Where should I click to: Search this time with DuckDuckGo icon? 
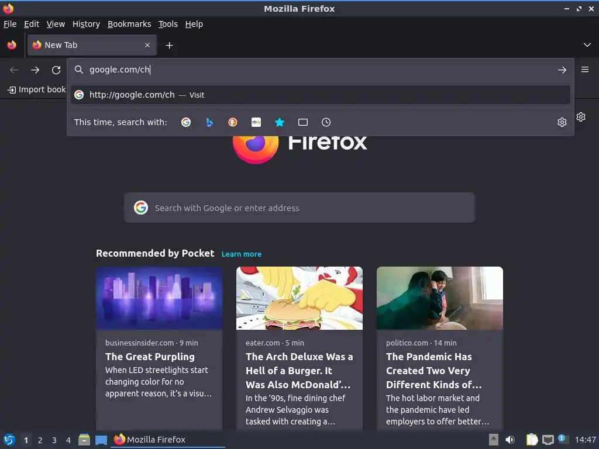pos(233,122)
